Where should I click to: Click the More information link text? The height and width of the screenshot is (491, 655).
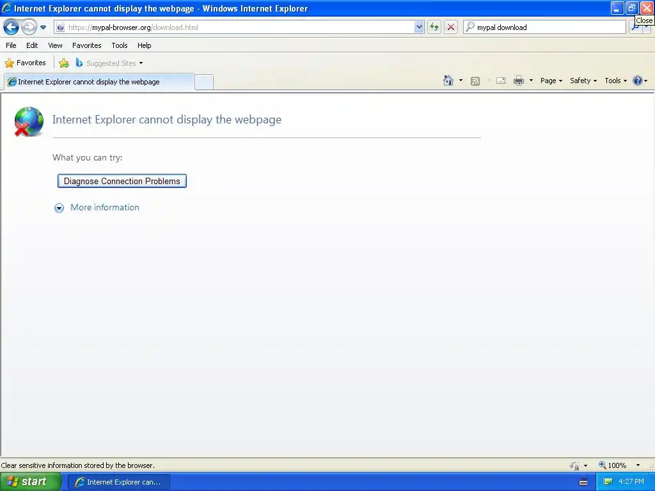pyautogui.click(x=105, y=208)
